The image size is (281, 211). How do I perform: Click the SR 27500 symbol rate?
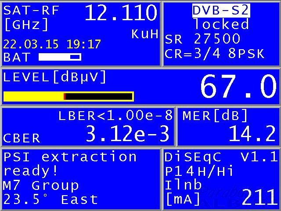(x=202, y=39)
